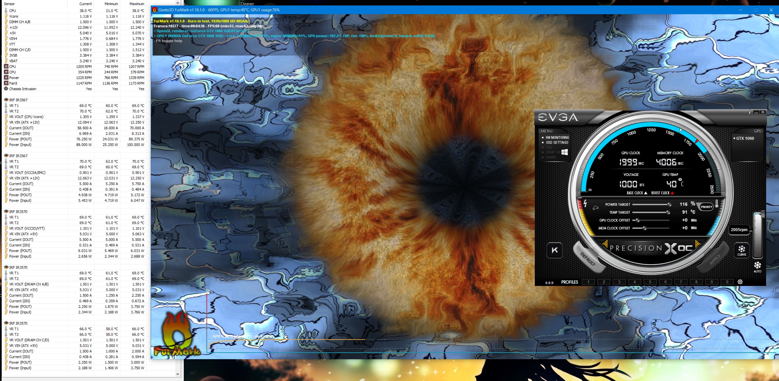779x381 pixels.
Task: Open HW Monitoring from menu
Action: [x=557, y=138]
